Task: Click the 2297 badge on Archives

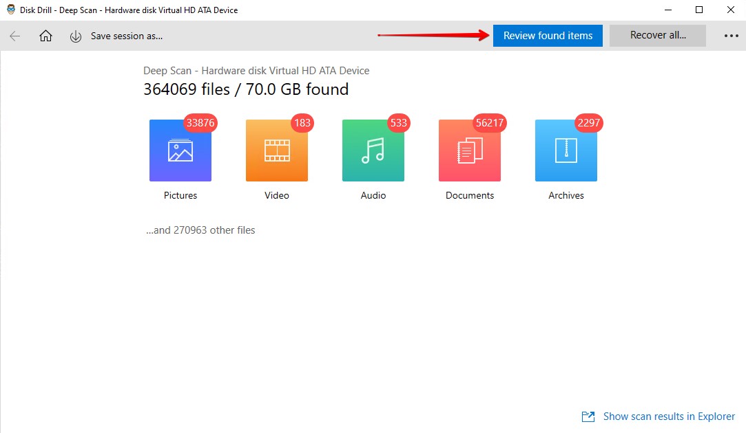Action: tap(588, 123)
